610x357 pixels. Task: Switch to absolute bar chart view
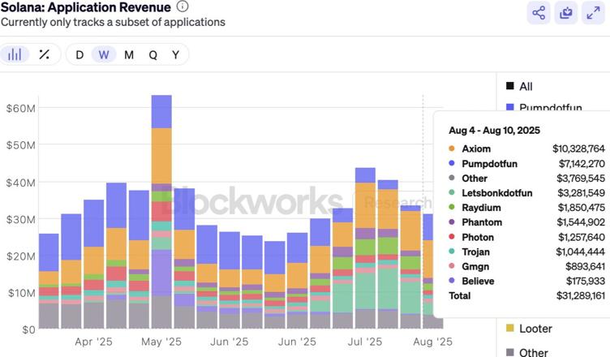point(15,54)
